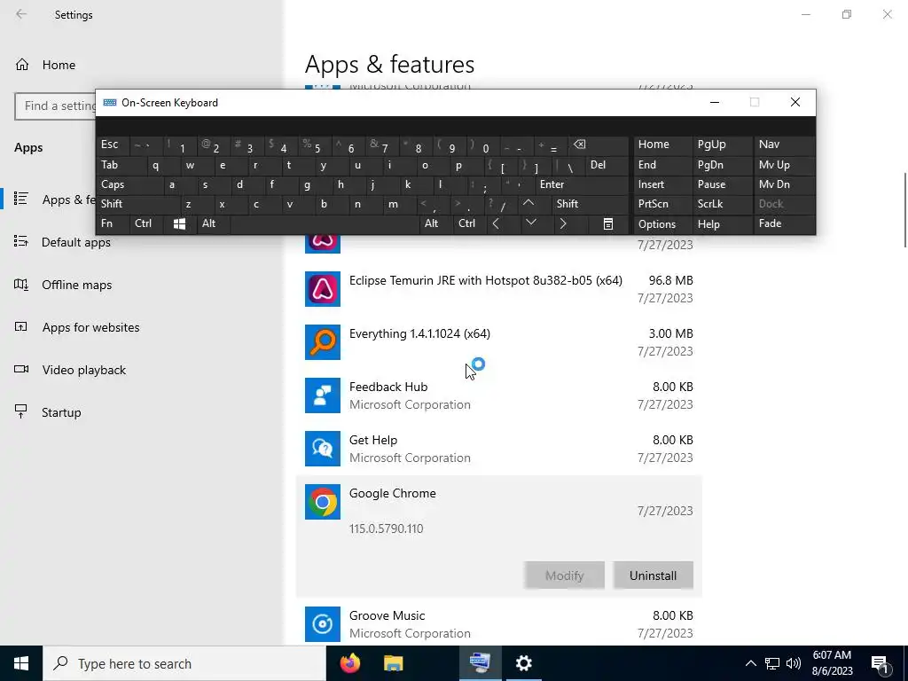908x681 pixels.
Task: Click the disabled Modify button for Chrome
Action: click(x=565, y=575)
